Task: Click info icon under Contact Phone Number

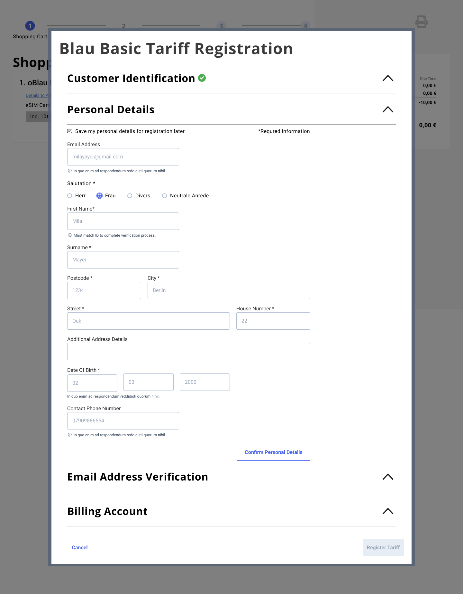Action: click(x=70, y=435)
